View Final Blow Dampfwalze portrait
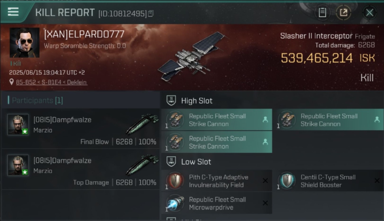 18,124
